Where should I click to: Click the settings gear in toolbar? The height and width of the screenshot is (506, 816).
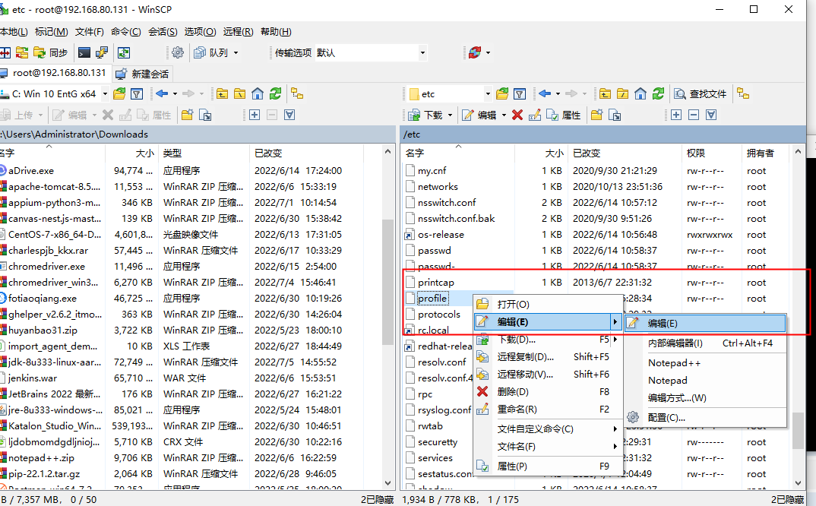(178, 52)
